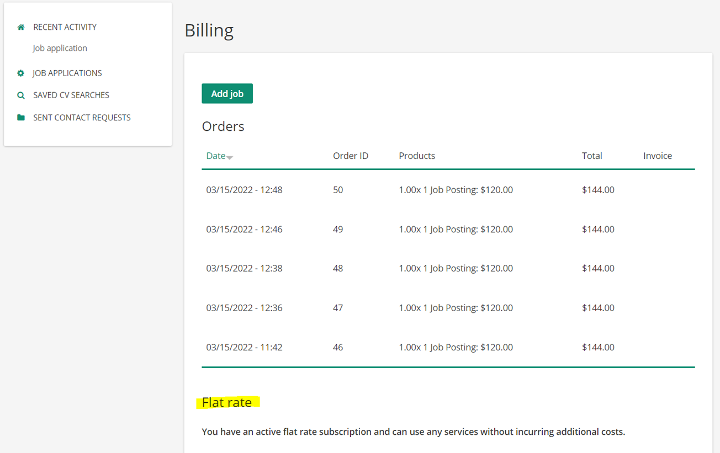The image size is (720, 453).
Task: Select the order row with ID 50
Action: (x=337, y=190)
